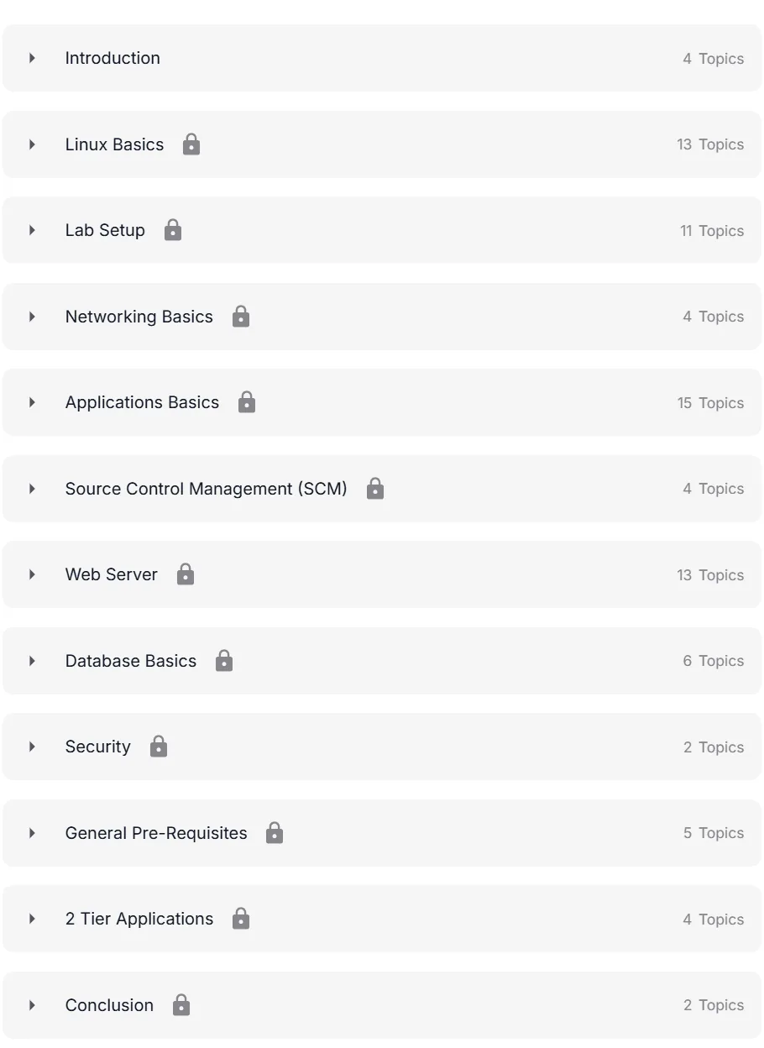This screenshot has width=764, height=1048.
Task: Open the Database Basics section title
Action: (x=131, y=661)
